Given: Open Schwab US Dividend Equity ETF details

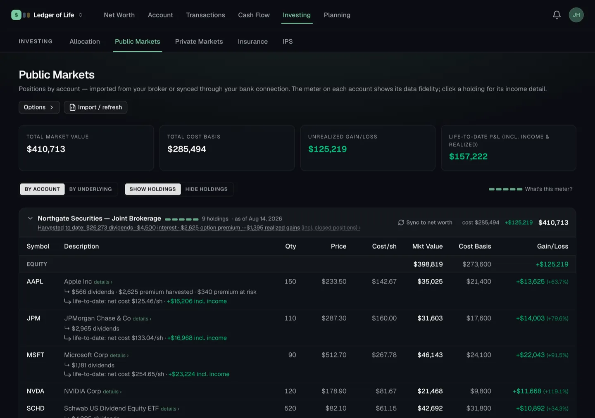Looking at the screenshot, I should 170,409.
